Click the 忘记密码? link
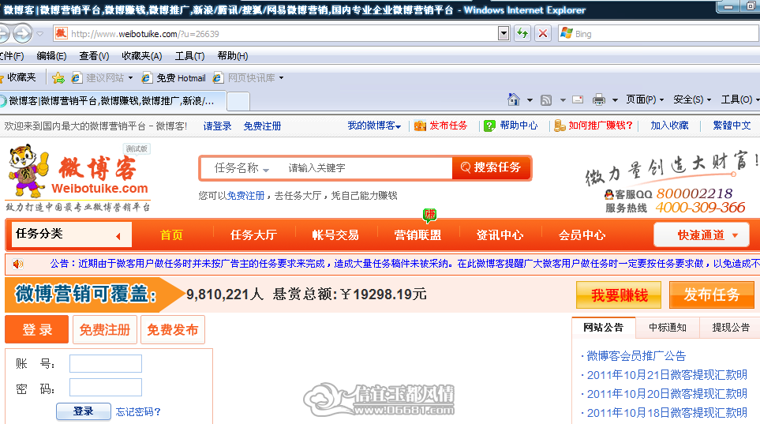The width and height of the screenshot is (760, 424). 138,412
